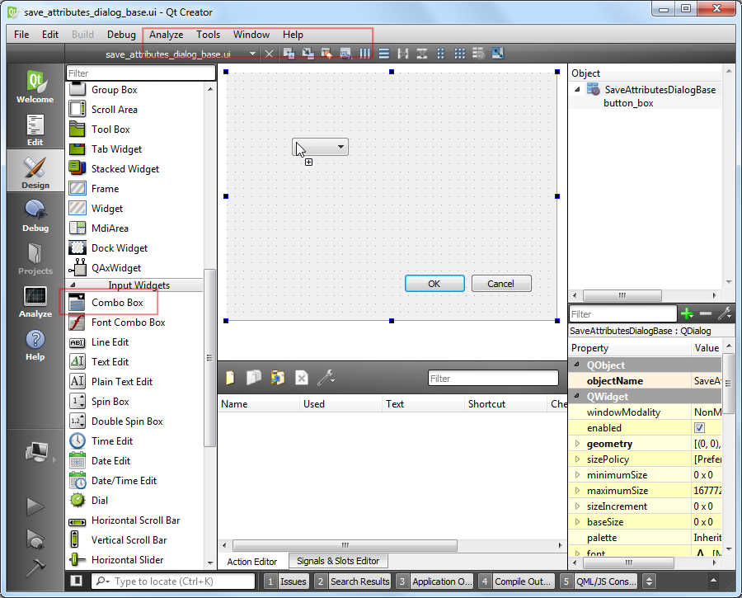
Task: Collapse the QObject property group
Action: (x=577, y=365)
